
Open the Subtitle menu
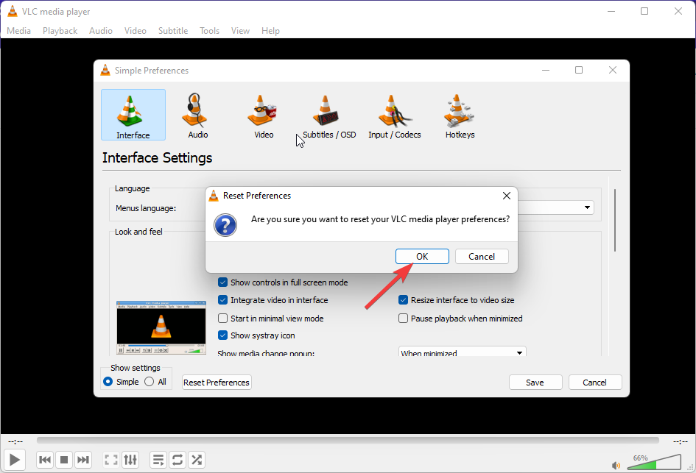pos(173,31)
